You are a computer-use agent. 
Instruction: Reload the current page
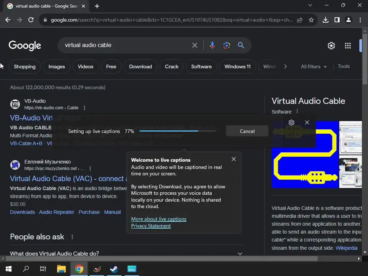tap(31, 20)
